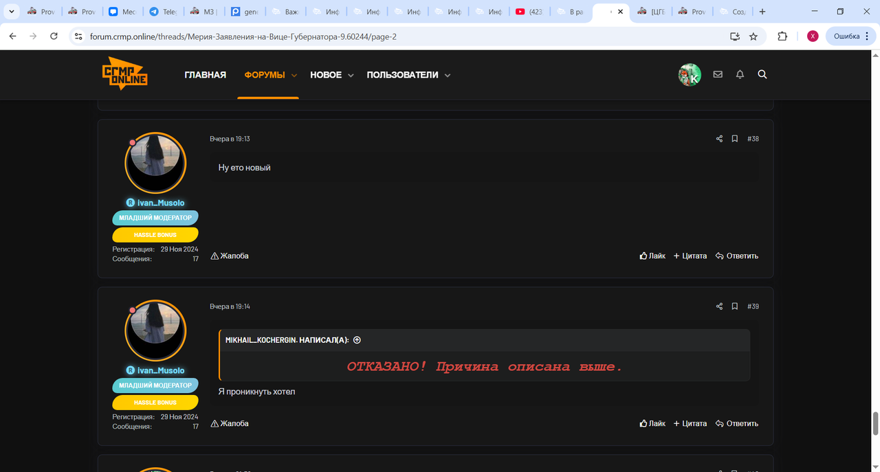Open the НОВОЕ menu item
This screenshot has height=472, width=880.
click(x=326, y=75)
